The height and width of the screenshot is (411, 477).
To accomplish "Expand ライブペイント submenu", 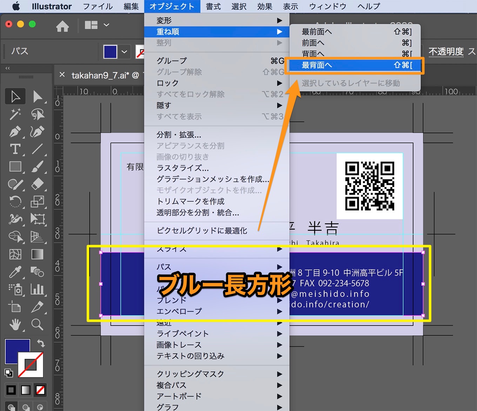I will tap(217, 334).
